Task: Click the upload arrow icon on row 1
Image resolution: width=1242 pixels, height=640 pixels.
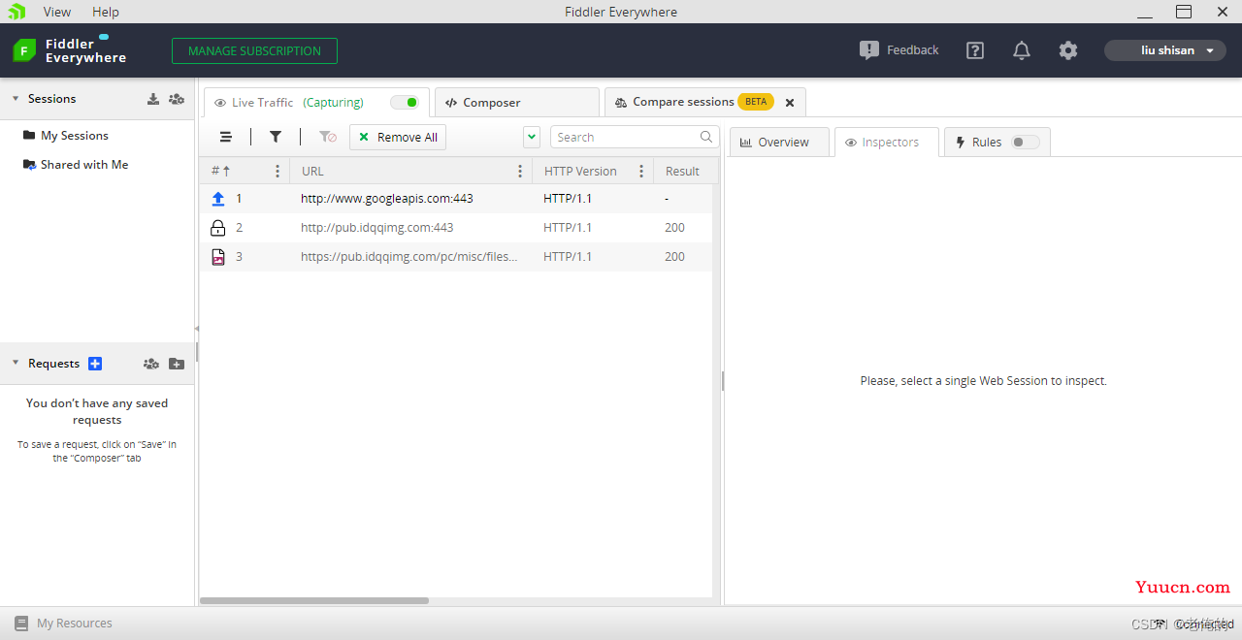Action: click(218, 199)
